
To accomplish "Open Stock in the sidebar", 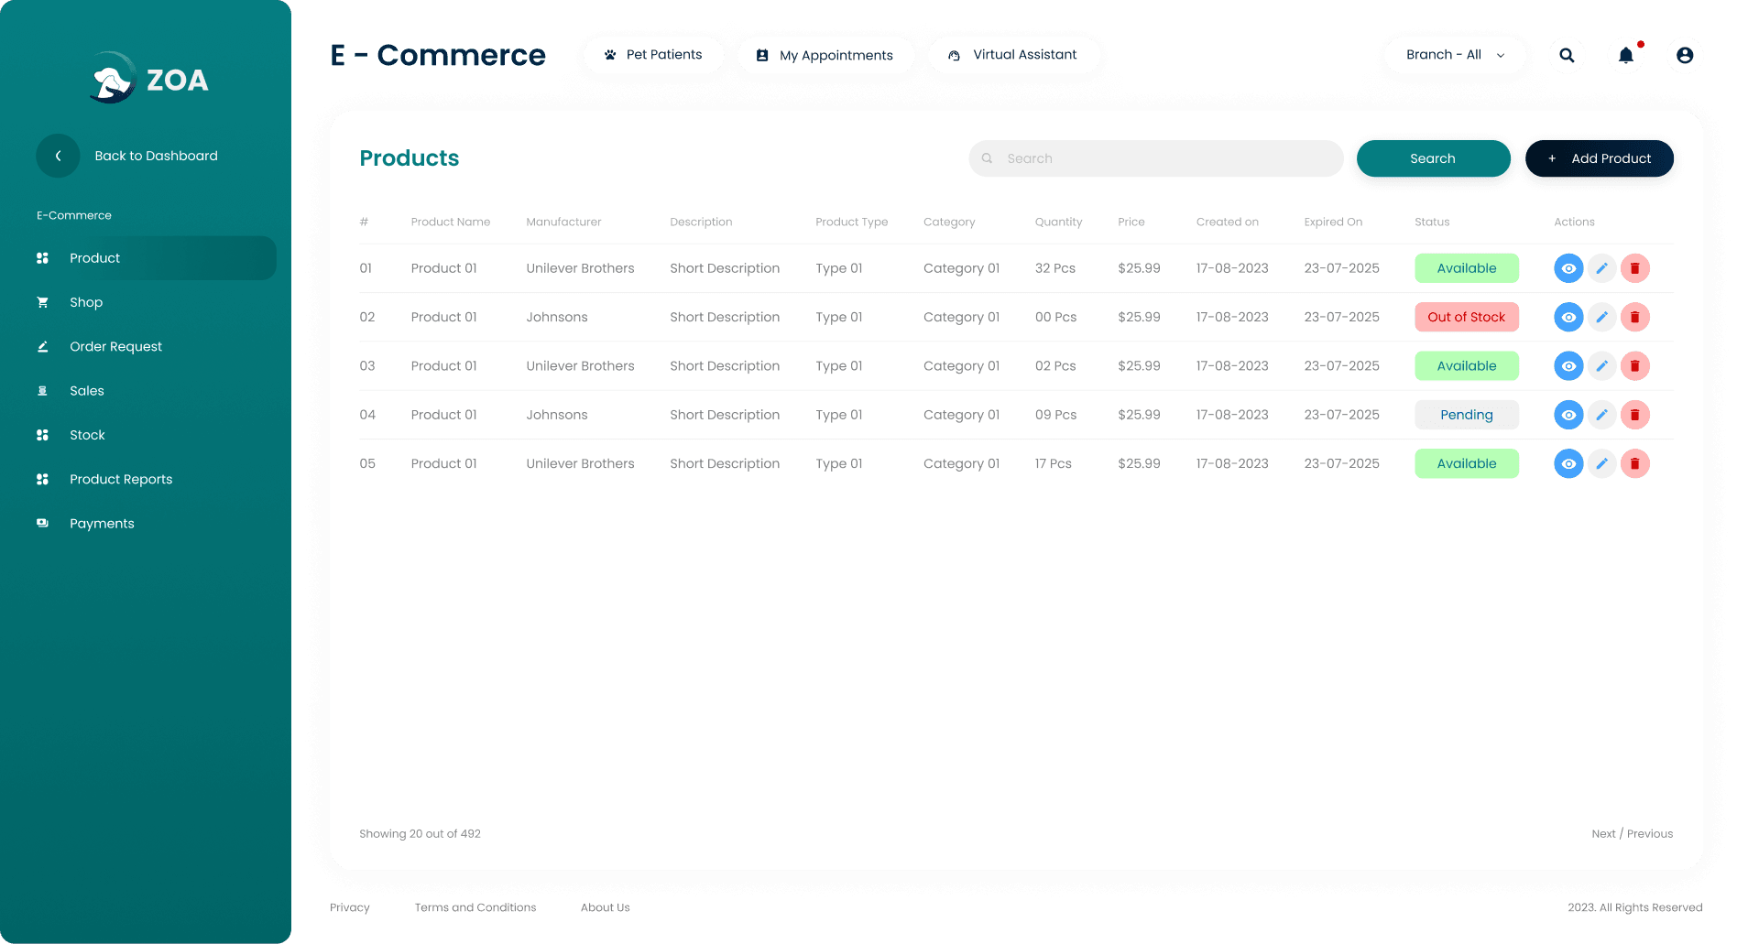I will tap(87, 435).
